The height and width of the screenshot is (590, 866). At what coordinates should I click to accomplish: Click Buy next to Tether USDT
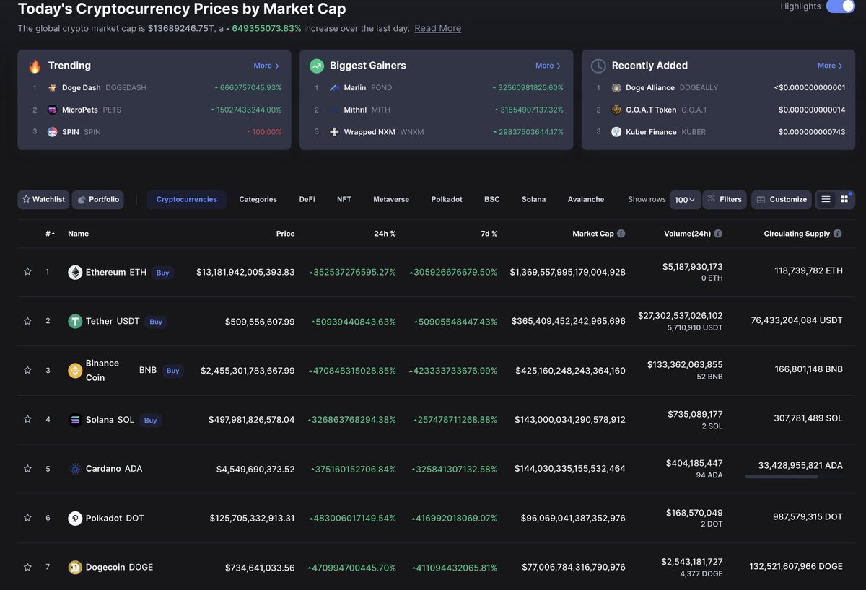click(156, 322)
